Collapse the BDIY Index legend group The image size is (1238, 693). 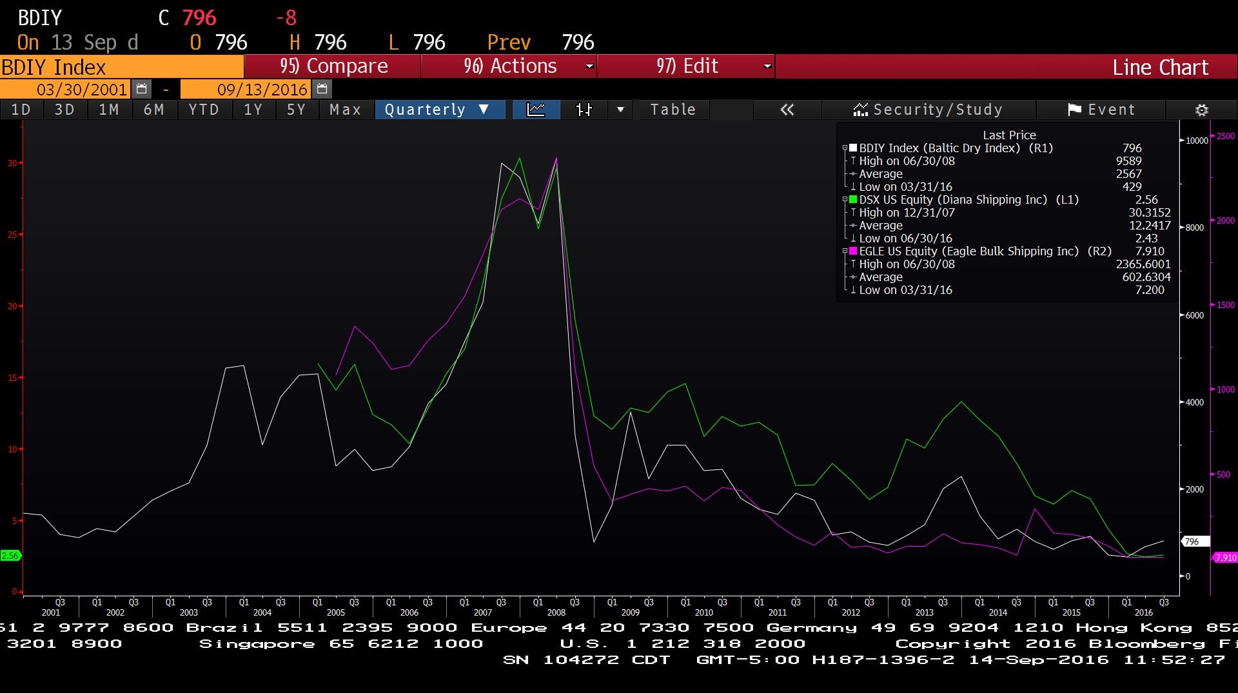point(845,148)
